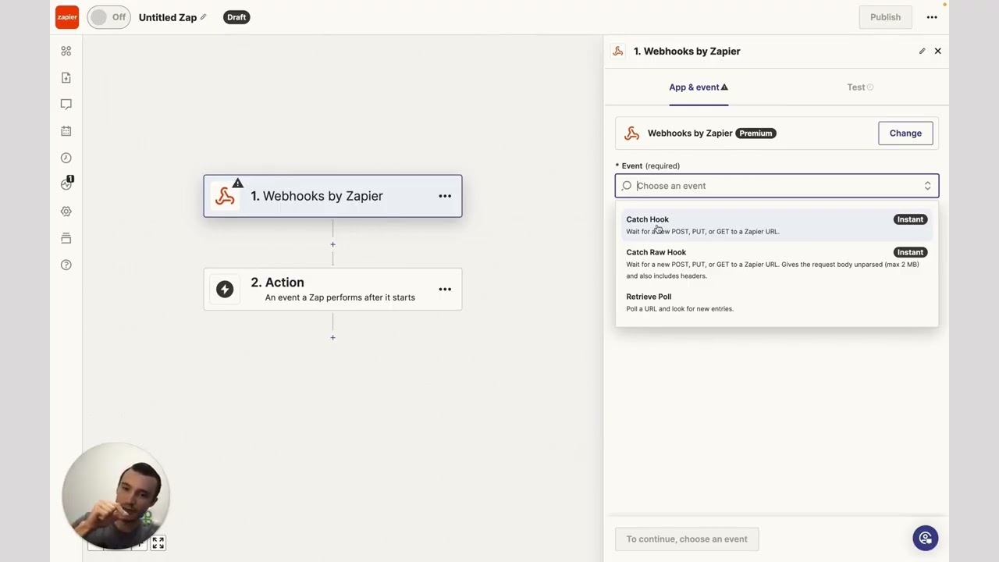The image size is (999, 562).
Task: Add a step below the Action step
Action: click(332, 337)
